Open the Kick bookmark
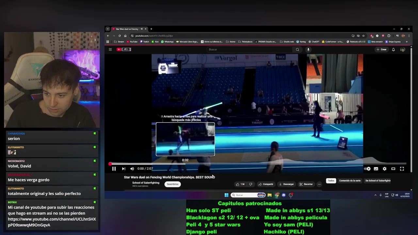The image size is (418, 235). 155,42
